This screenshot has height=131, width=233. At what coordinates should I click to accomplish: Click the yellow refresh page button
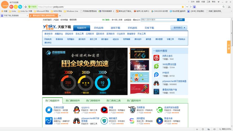point(16,7)
